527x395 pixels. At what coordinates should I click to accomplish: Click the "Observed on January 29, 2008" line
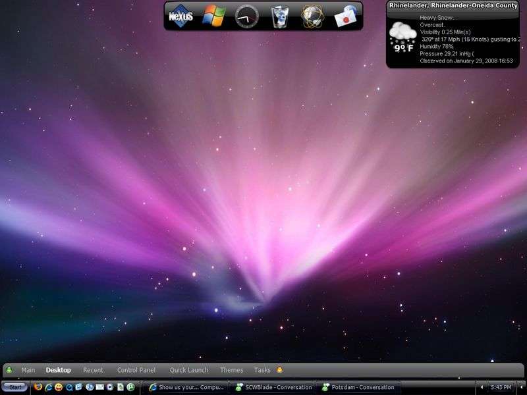466,61
